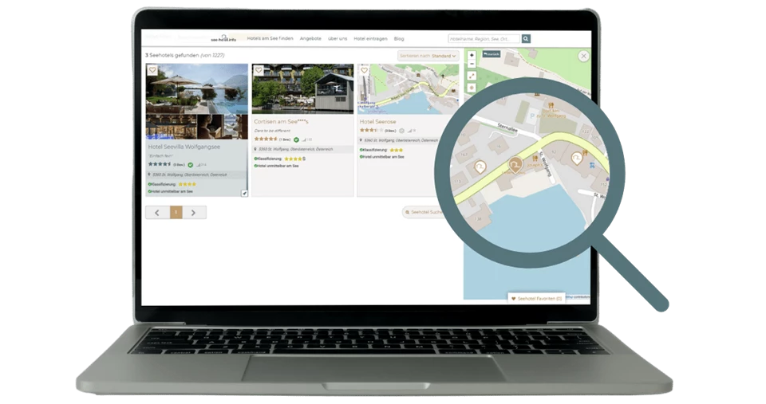Click the 'Hotel eintragen' link
The height and width of the screenshot is (404, 766).
click(370, 38)
